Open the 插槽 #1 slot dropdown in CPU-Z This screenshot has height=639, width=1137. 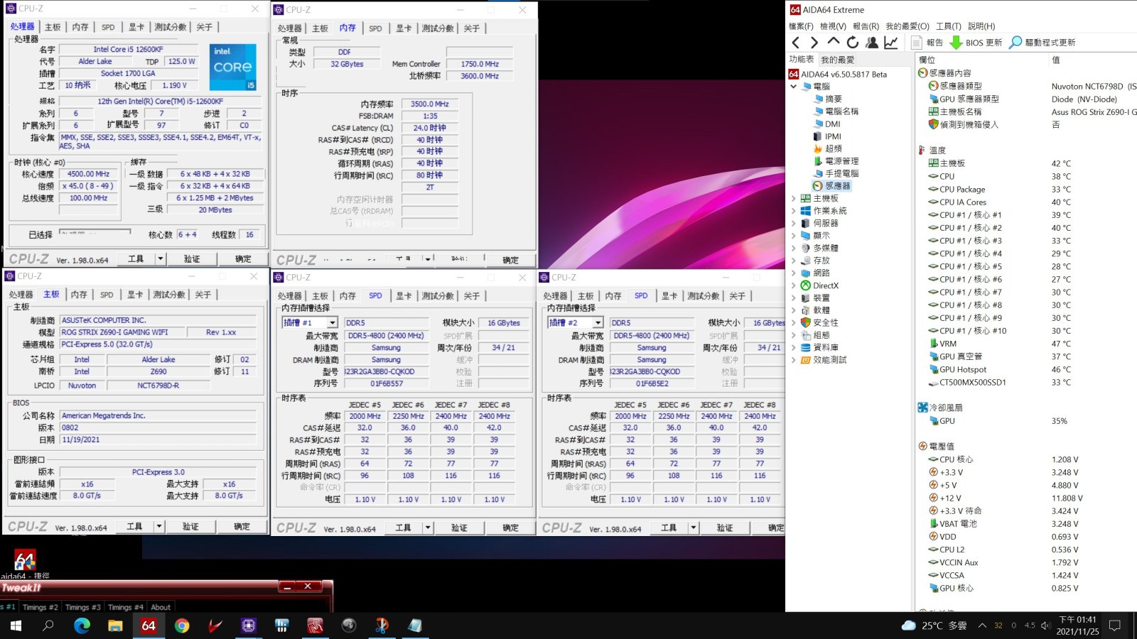[x=332, y=322]
